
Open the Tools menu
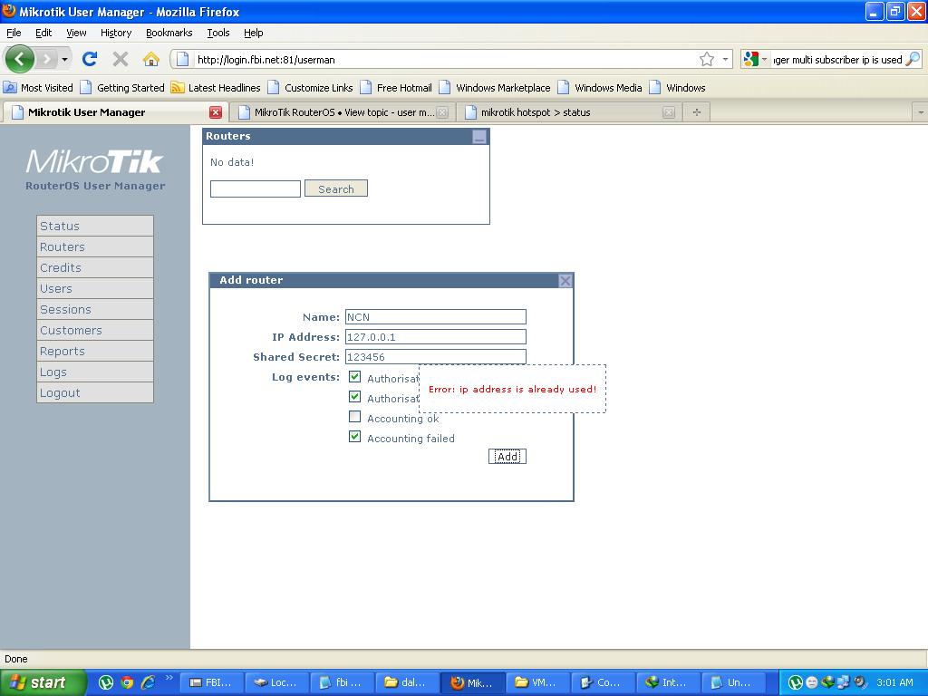[x=217, y=33]
